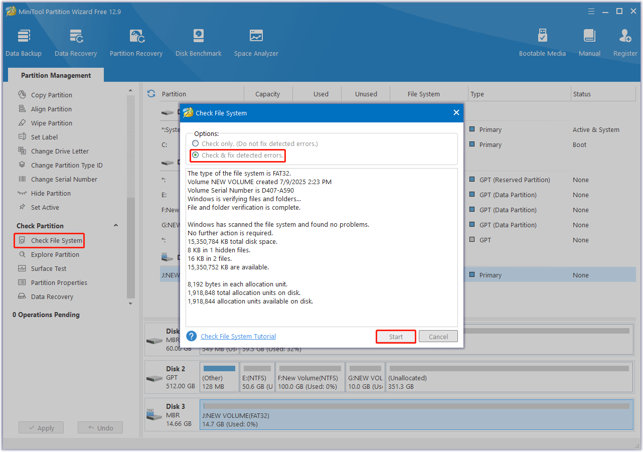Viewport: 643px width, 452px height.
Task: Close the Check File System dialog
Action: point(456,113)
